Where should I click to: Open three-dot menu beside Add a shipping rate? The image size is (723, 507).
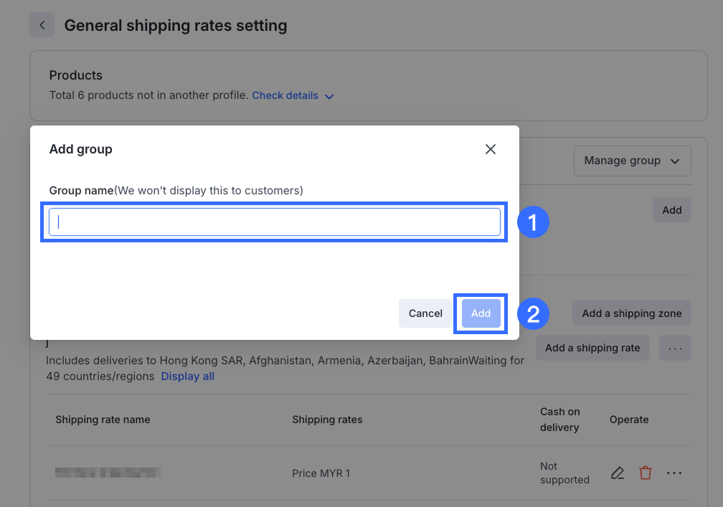point(675,348)
